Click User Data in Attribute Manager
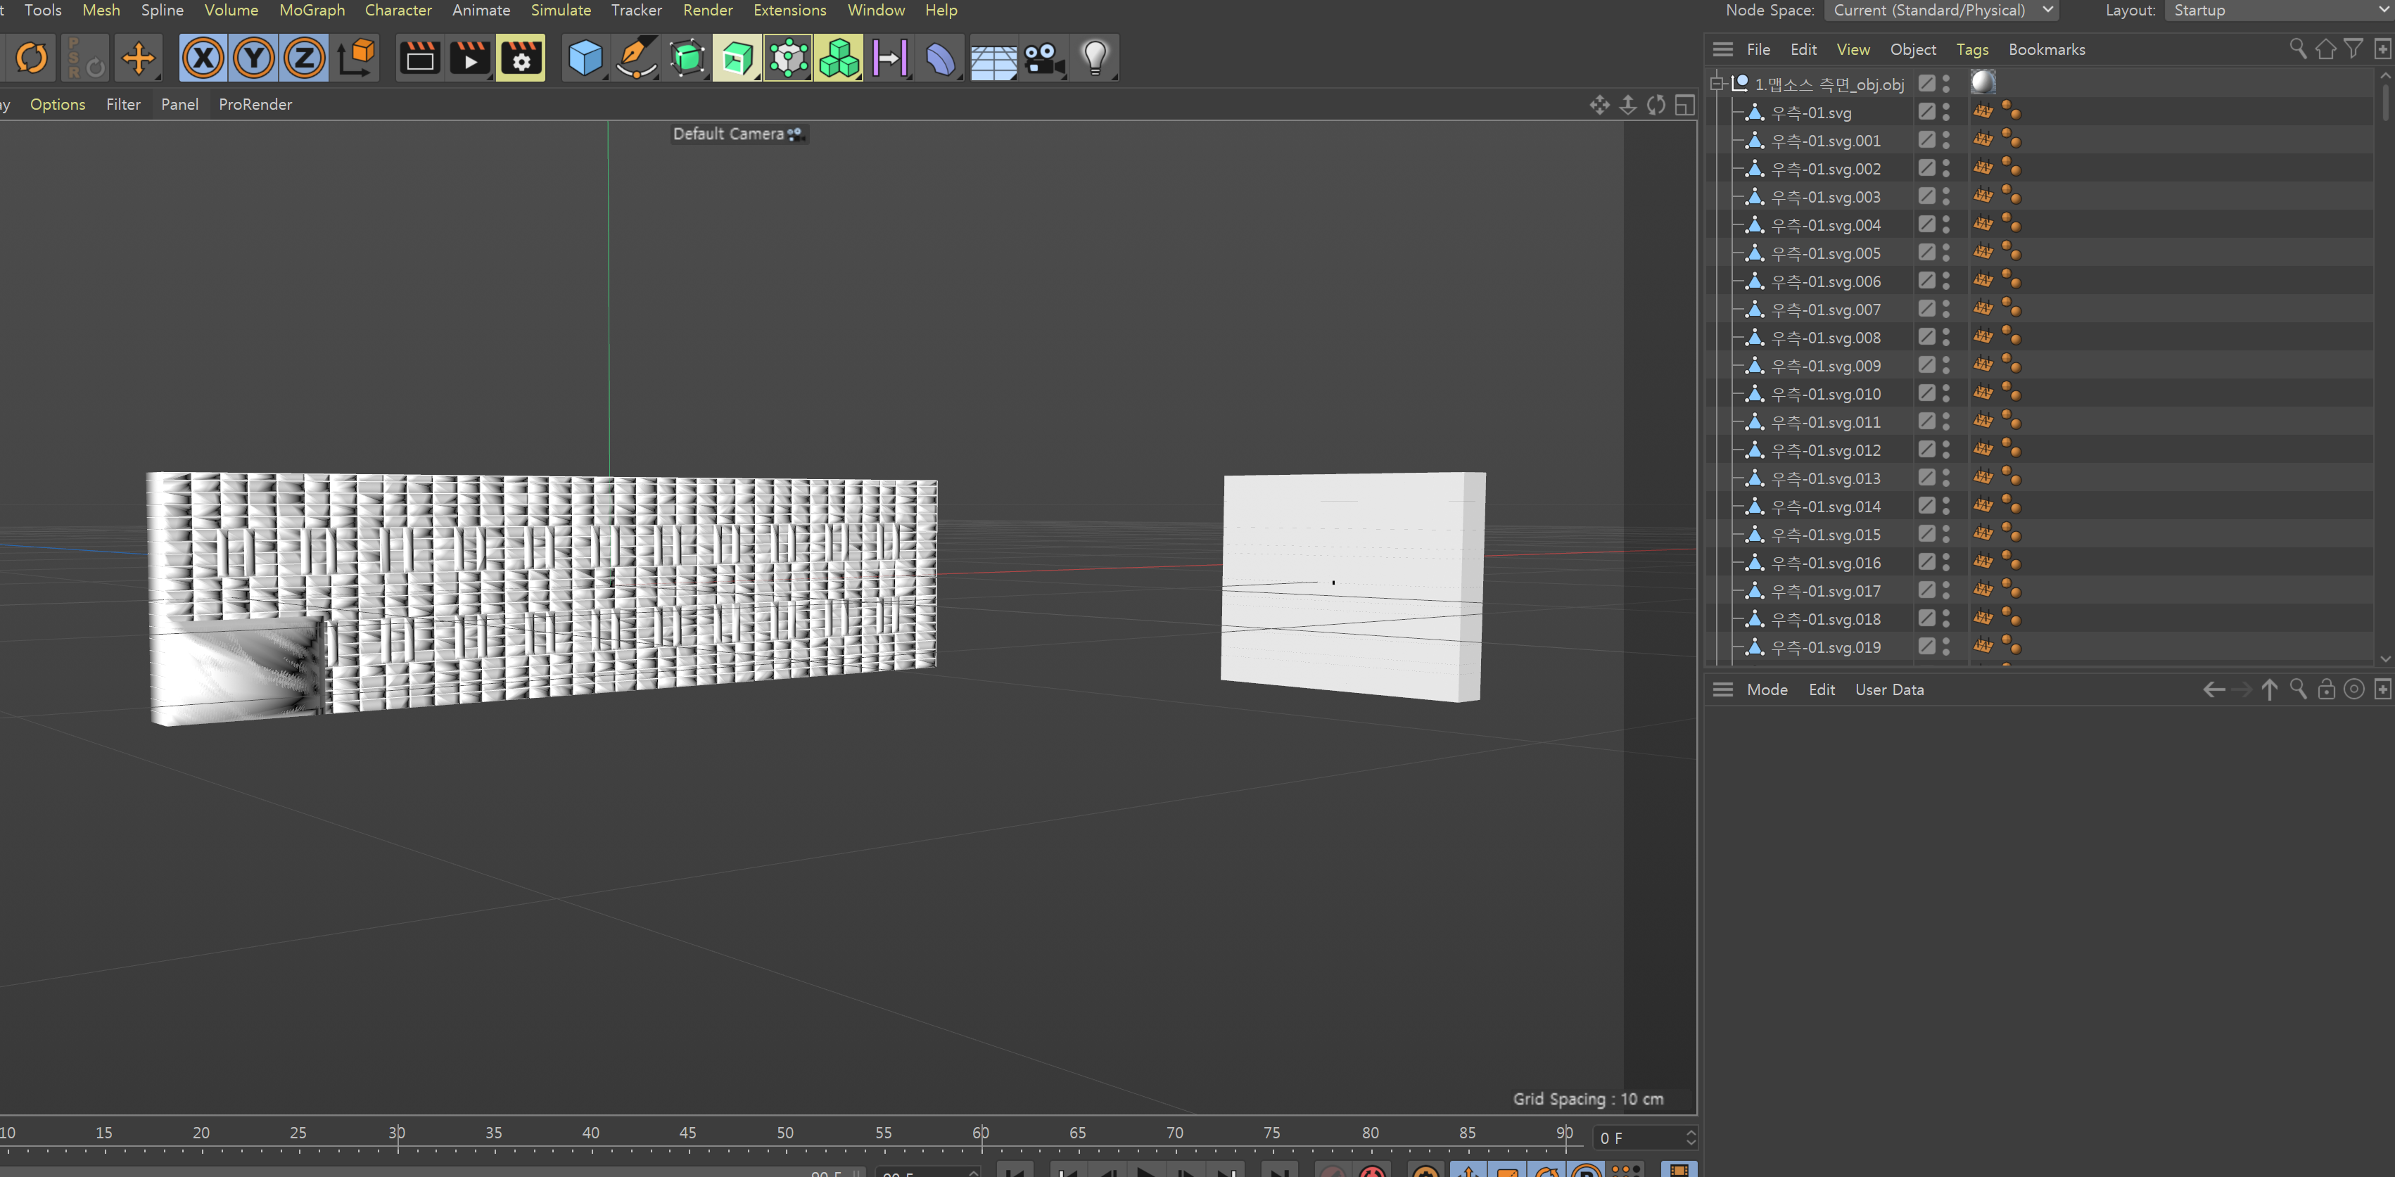Viewport: 2395px width, 1177px height. [x=1888, y=689]
